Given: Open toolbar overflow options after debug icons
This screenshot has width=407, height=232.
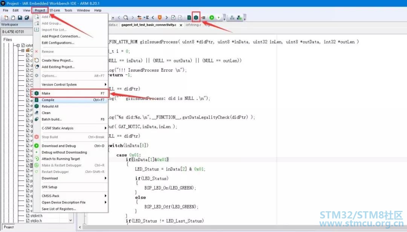Looking at the screenshot, I should click(225, 18).
